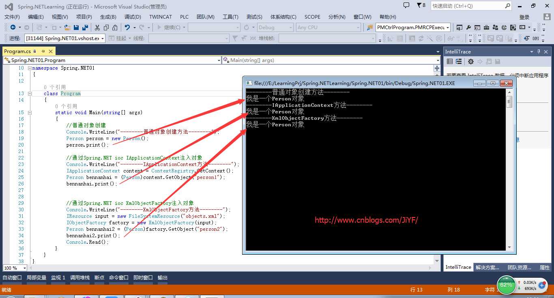
Task: Click the 登录 sign-in link
Action: coord(524,17)
